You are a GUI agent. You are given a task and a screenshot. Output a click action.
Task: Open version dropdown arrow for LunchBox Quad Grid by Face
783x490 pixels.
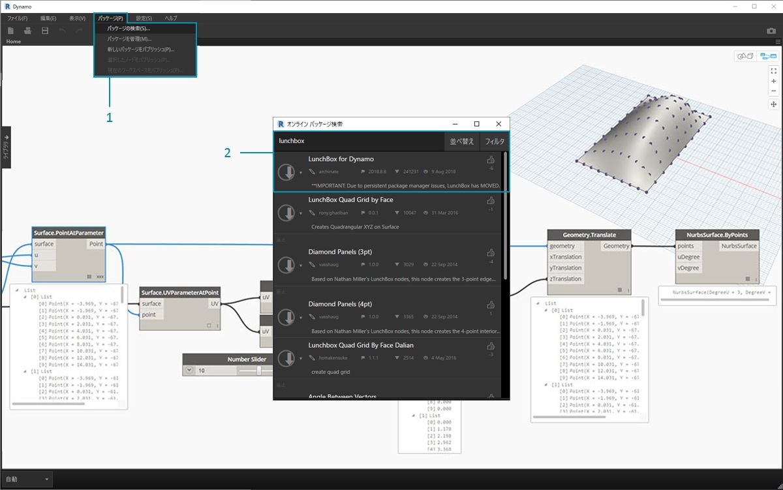[301, 213]
